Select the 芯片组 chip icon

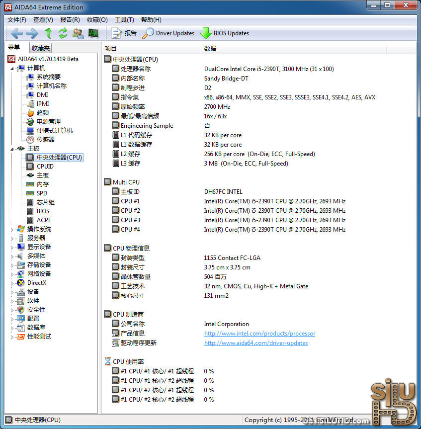click(30, 202)
